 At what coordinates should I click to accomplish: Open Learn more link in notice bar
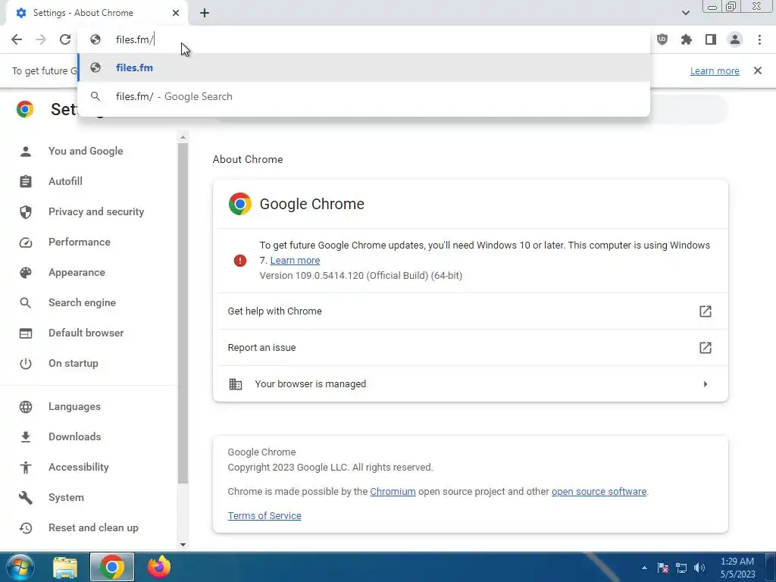(x=715, y=70)
